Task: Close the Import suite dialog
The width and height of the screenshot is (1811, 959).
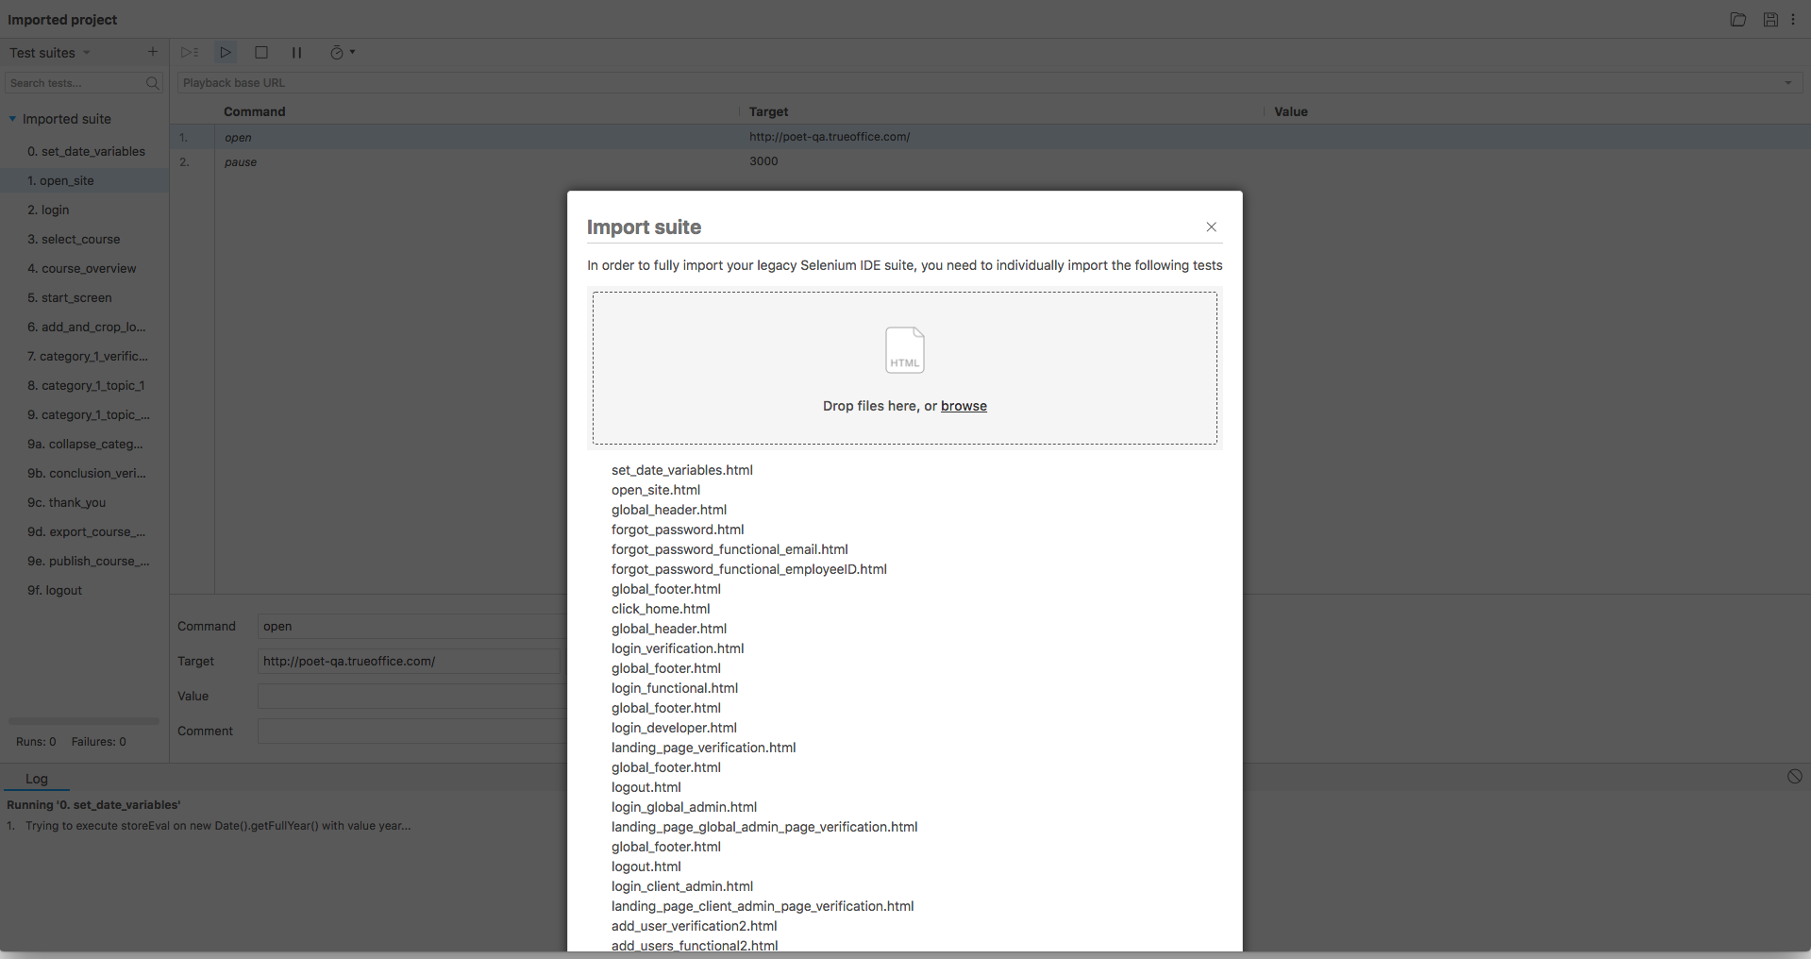Action: pos(1212,227)
